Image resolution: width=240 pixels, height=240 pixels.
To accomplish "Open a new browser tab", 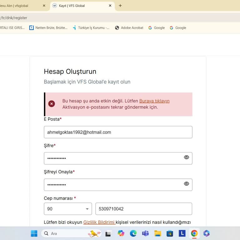I will pos(120,6).
